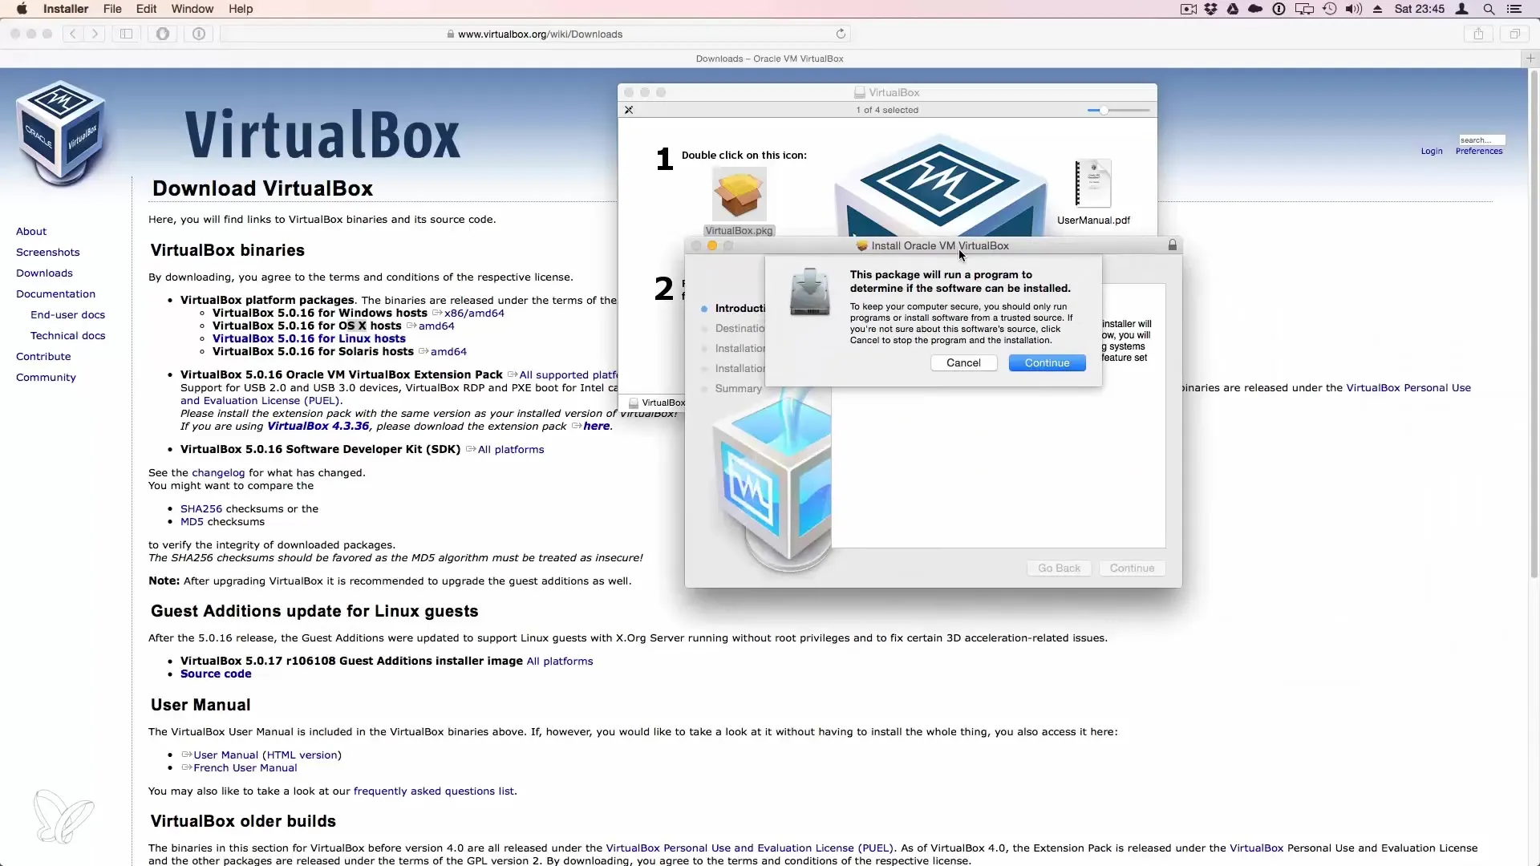Click the Safari forward navigation arrow
1540x866 pixels.
[x=95, y=34]
